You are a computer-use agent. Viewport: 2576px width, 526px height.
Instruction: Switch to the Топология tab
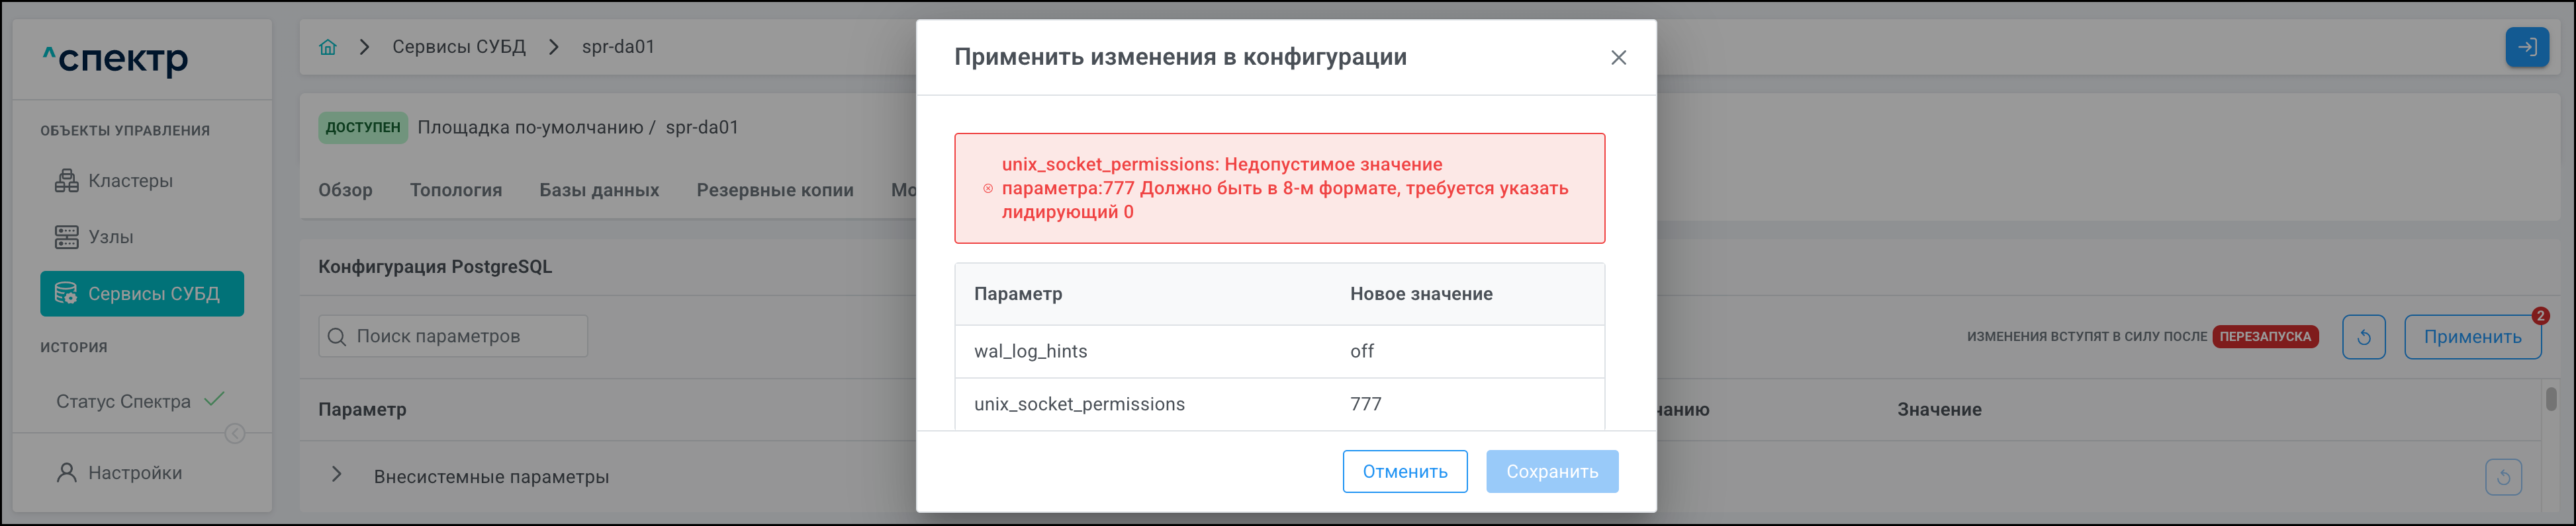[455, 190]
